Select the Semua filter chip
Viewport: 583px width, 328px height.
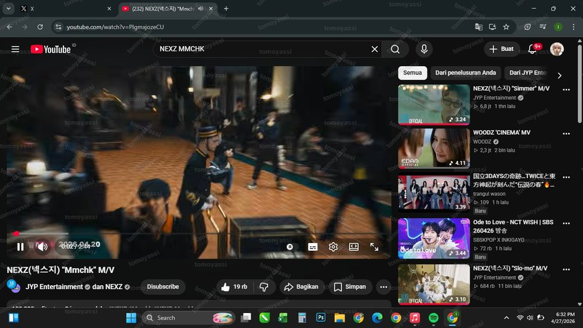tap(413, 73)
